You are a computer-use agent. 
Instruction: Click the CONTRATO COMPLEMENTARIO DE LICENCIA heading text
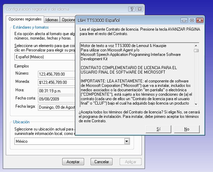pos(129,70)
